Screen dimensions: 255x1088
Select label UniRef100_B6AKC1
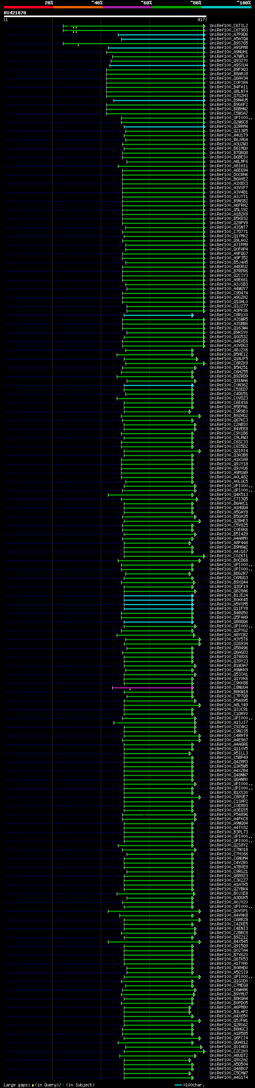[x=228, y=504]
